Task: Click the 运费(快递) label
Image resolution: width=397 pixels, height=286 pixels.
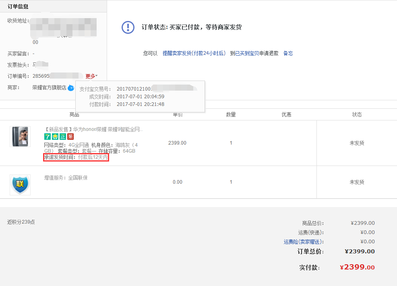Action: point(311,232)
